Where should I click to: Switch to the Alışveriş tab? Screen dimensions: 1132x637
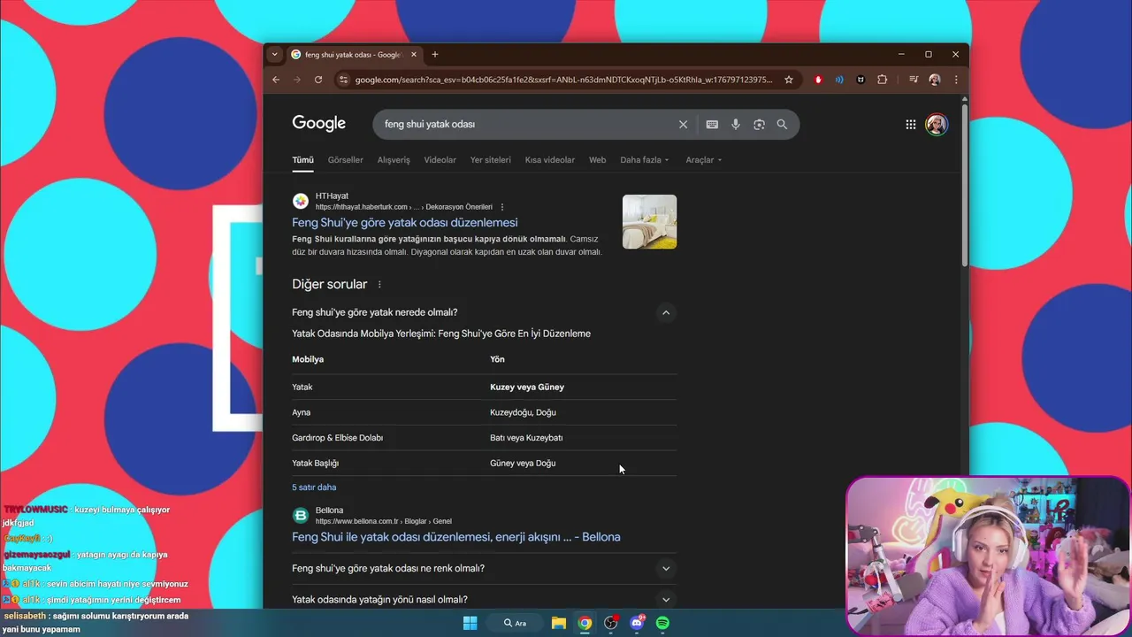coord(394,160)
